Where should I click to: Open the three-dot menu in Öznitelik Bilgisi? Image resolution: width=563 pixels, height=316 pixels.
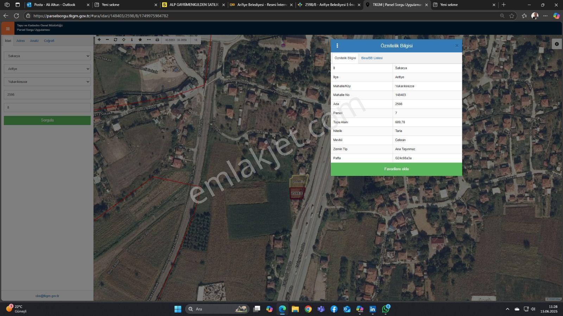point(337,46)
